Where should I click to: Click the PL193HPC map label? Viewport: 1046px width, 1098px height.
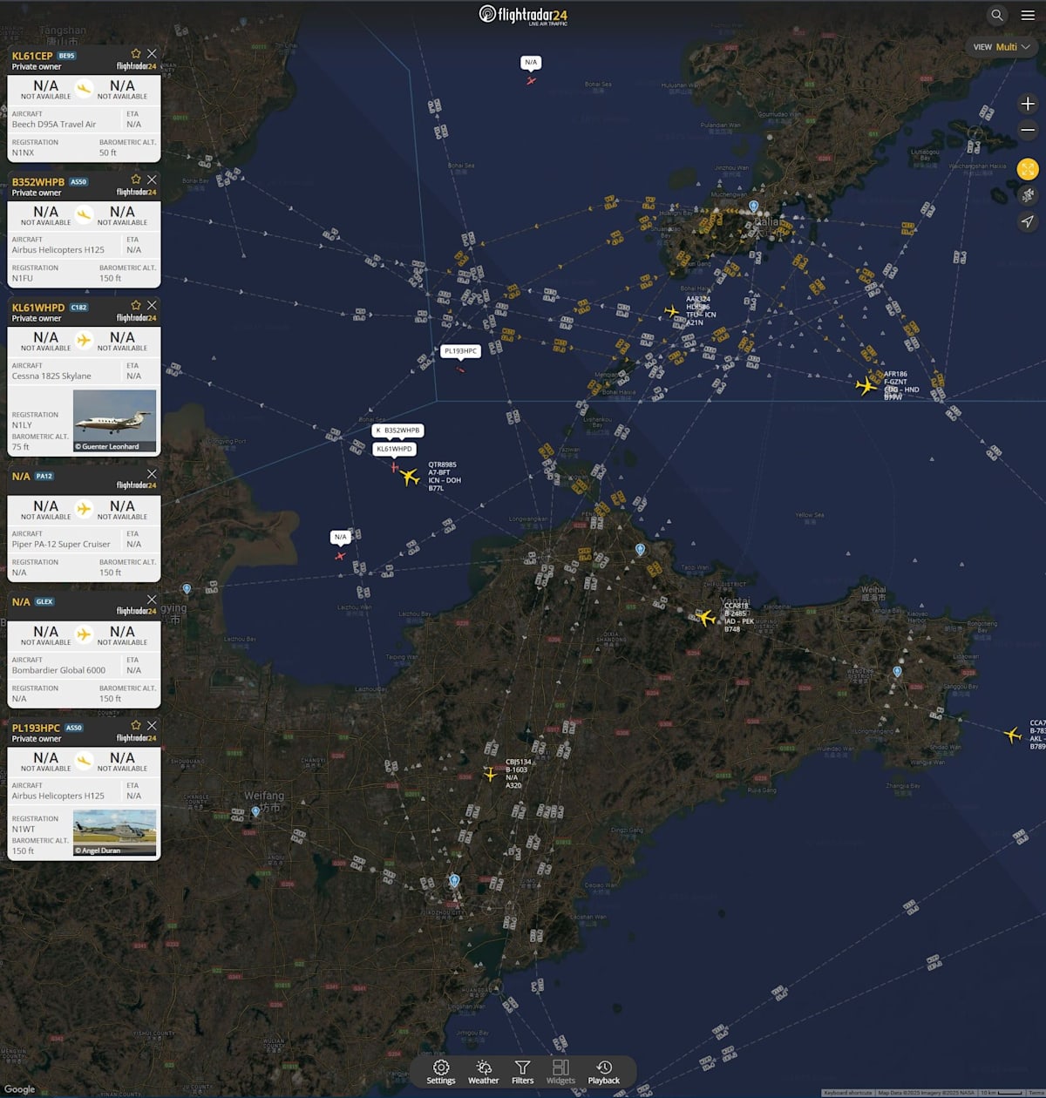[x=460, y=351]
